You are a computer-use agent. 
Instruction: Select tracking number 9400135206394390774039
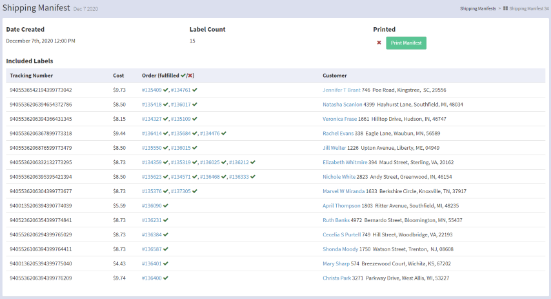pyautogui.click(x=41, y=206)
